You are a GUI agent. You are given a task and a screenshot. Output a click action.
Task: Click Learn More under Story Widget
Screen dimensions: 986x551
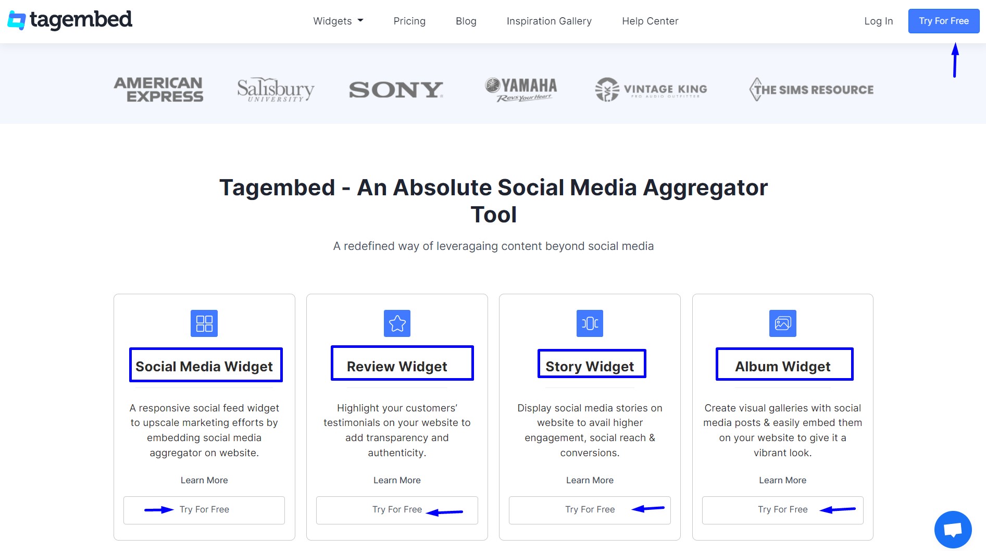coord(590,480)
